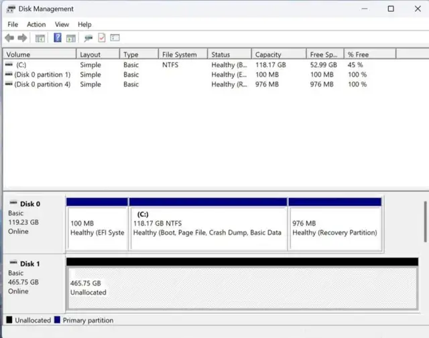The image size is (429, 338).
Task: Minimize the Disk Management window
Action: [364, 9]
